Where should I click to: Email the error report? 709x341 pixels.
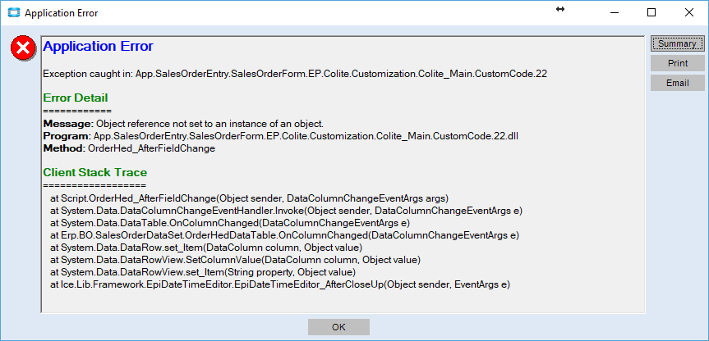[x=677, y=83]
